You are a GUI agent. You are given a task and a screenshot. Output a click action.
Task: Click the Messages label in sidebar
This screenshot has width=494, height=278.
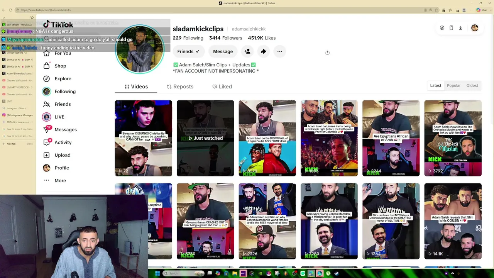(x=66, y=130)
